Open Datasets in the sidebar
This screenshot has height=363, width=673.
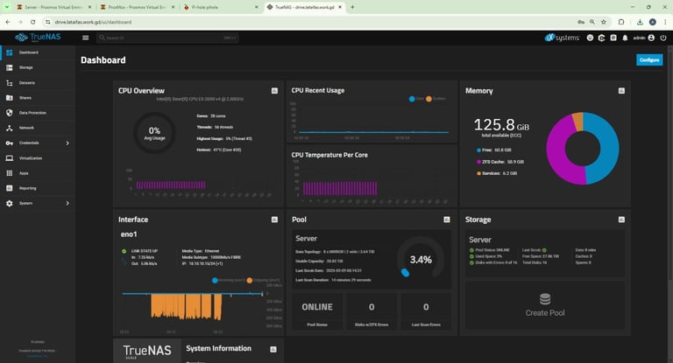tap(38, 83)
